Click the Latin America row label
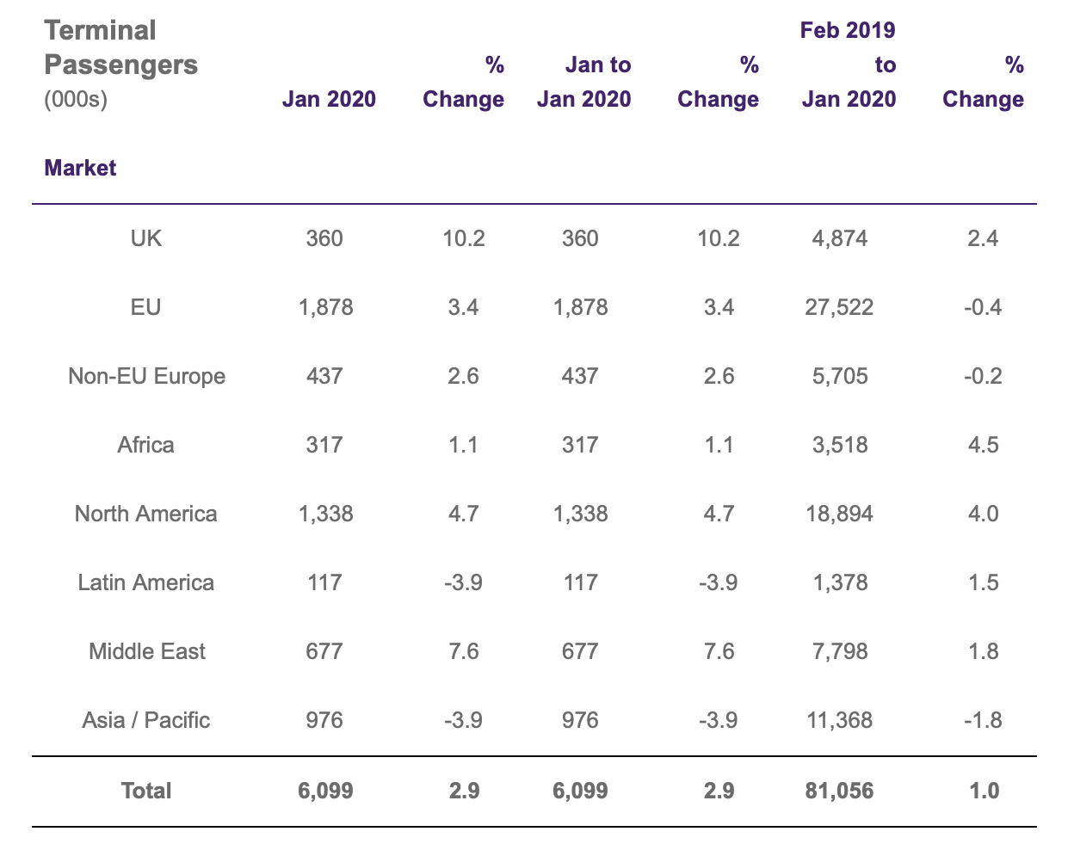This screenshot has width=1074, height=850. (x=146, y=582)
